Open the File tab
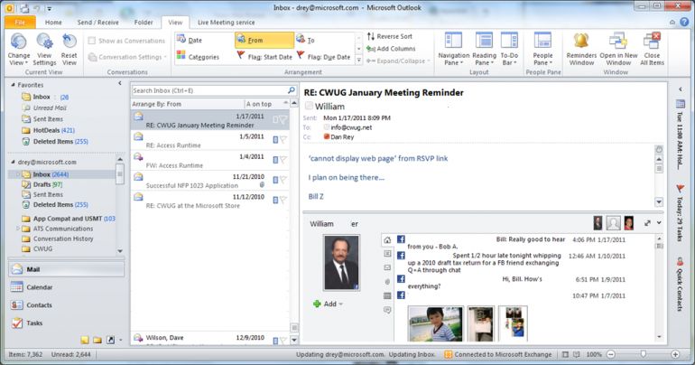The image size is (695, 365). point(20,23)
